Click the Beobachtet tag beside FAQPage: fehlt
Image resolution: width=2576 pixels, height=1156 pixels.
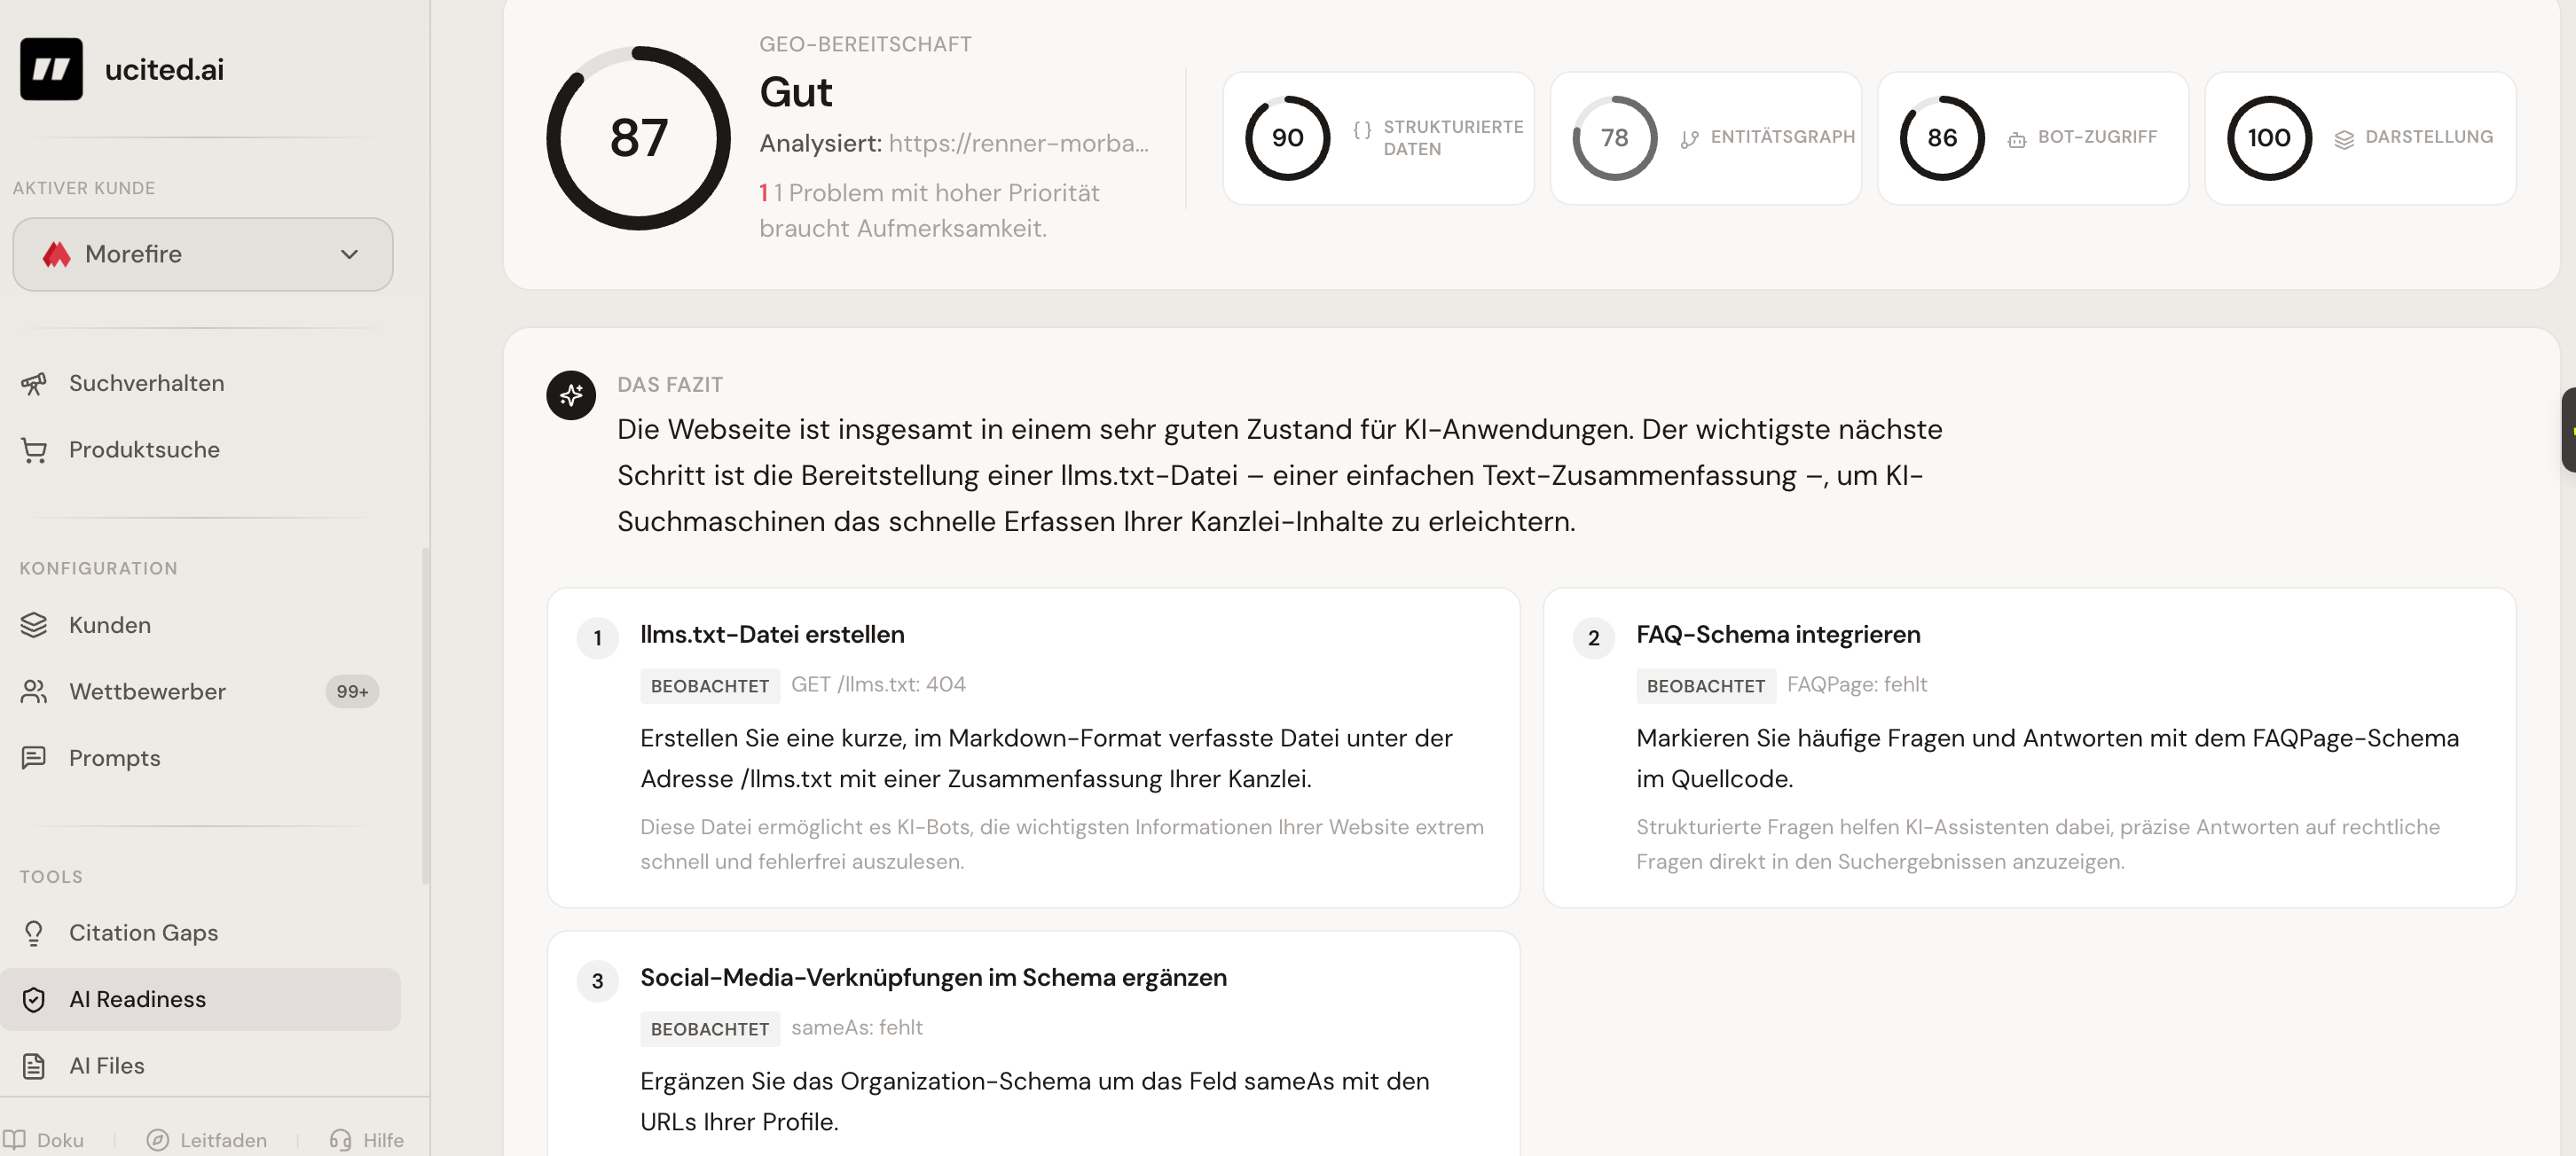click(1705, 685)
